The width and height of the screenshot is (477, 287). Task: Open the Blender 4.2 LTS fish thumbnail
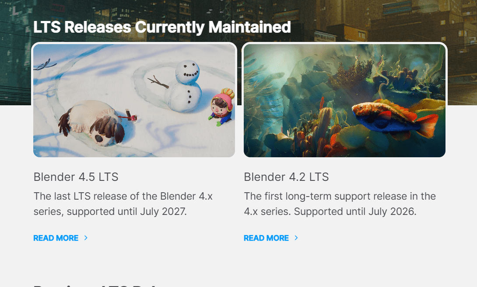(345, 100)
